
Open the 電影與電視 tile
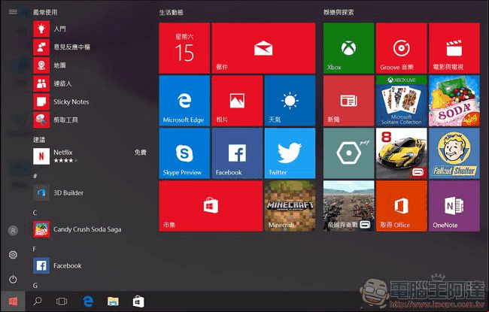[454, 48]
